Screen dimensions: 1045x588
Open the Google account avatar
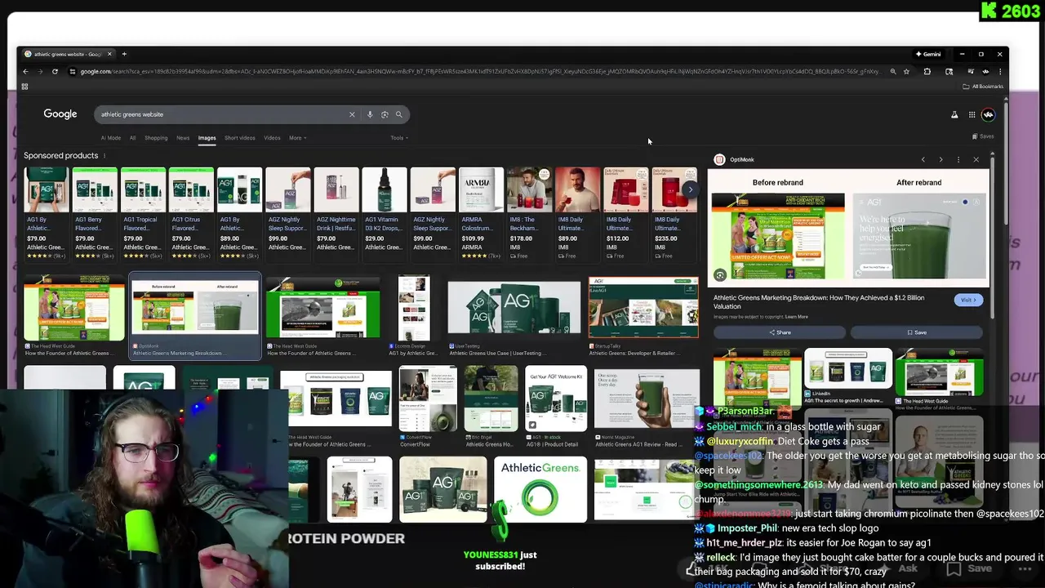pyautogui.click(x=988, y=114)
